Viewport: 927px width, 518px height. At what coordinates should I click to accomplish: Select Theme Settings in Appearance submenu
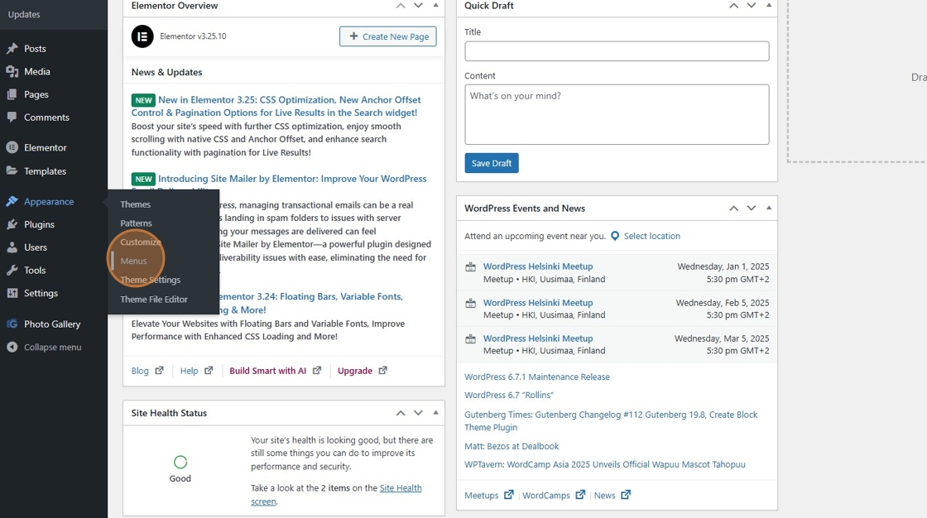click(150, 281)
